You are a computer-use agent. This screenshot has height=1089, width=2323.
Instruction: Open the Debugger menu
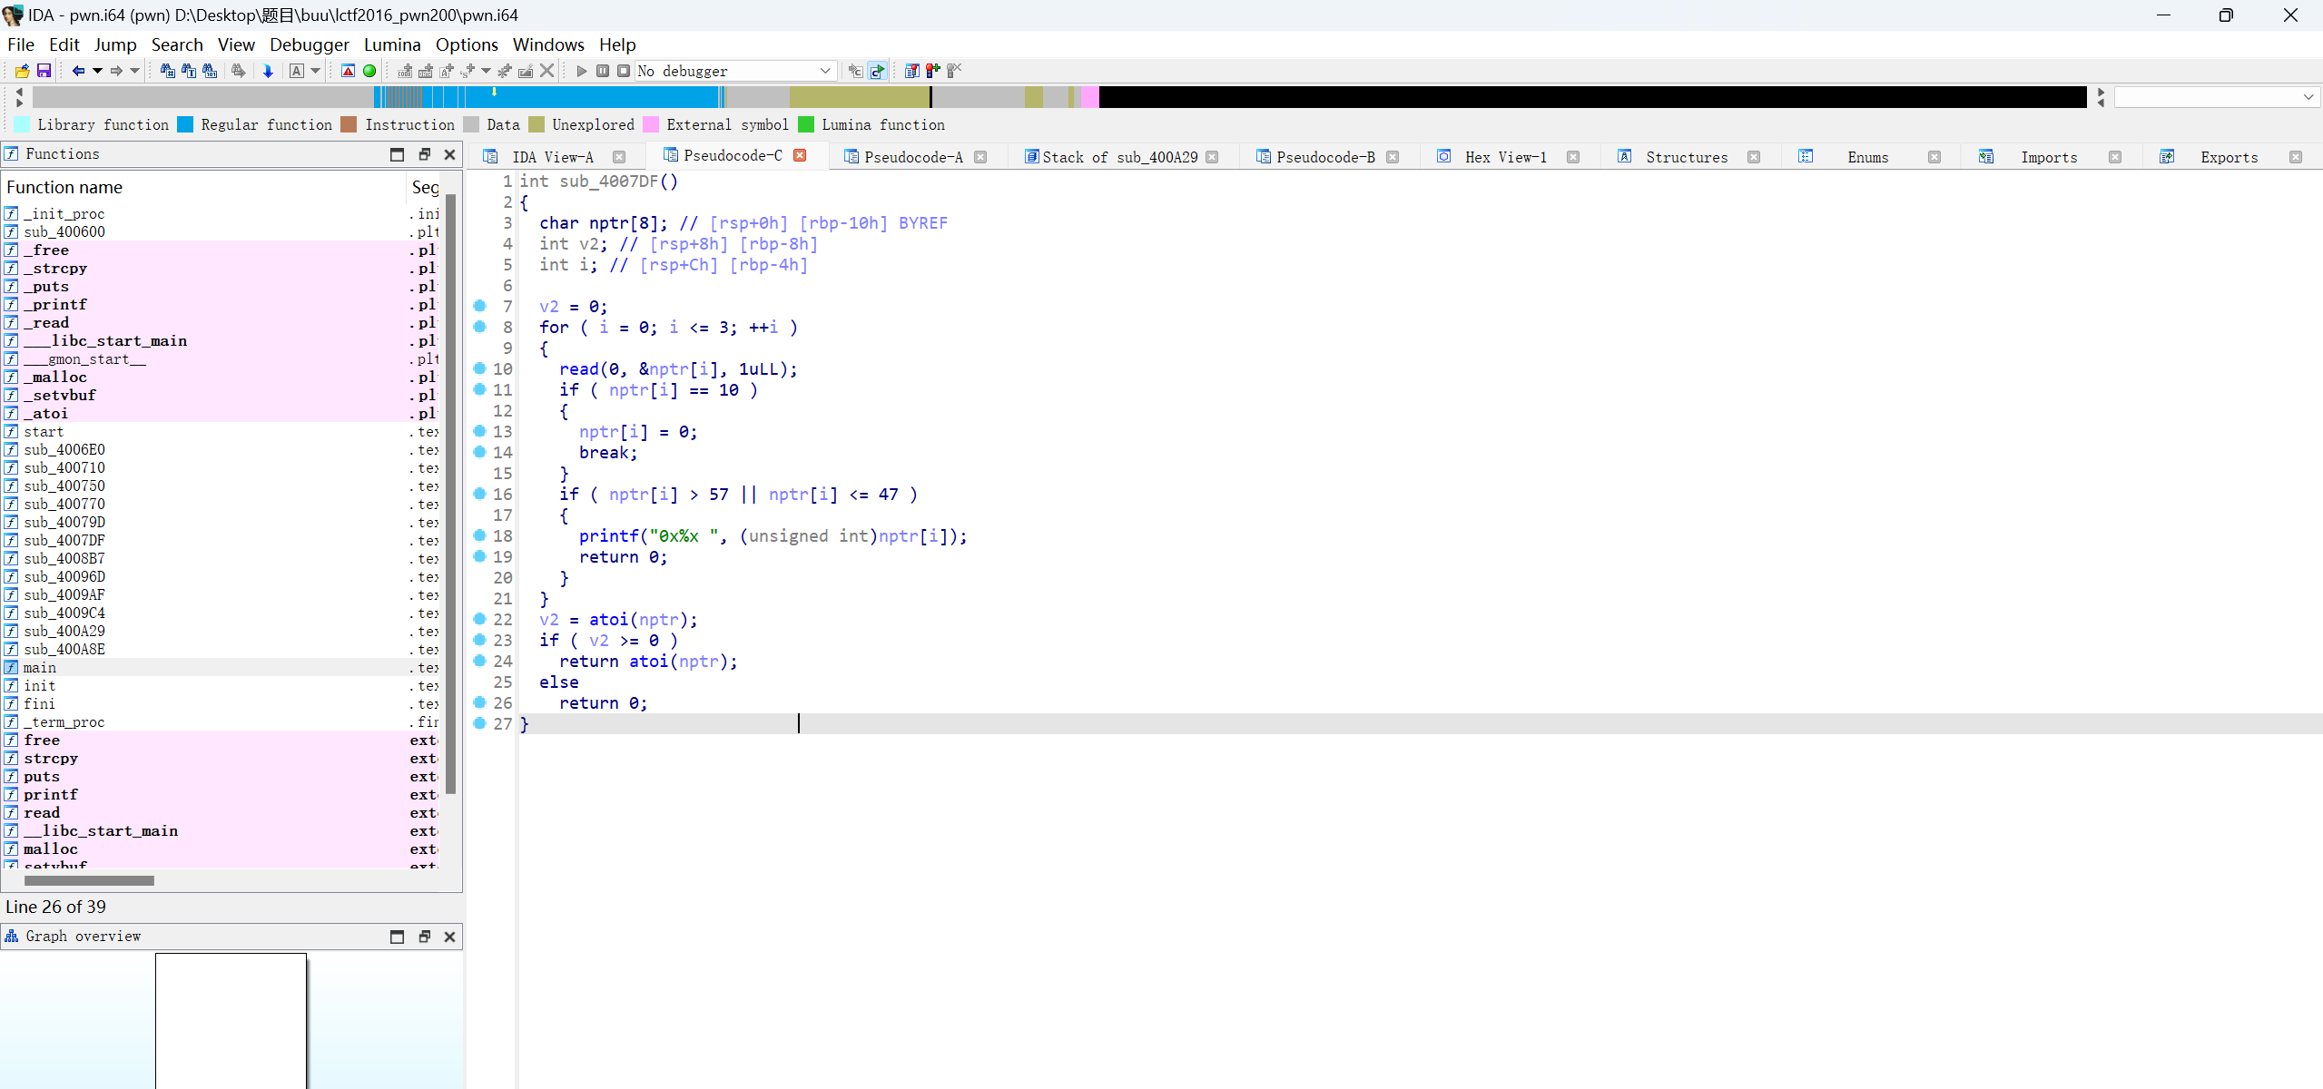click(310, 44)
